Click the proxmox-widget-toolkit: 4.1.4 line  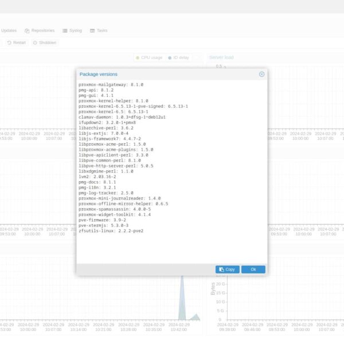click(x=115, y=214)
